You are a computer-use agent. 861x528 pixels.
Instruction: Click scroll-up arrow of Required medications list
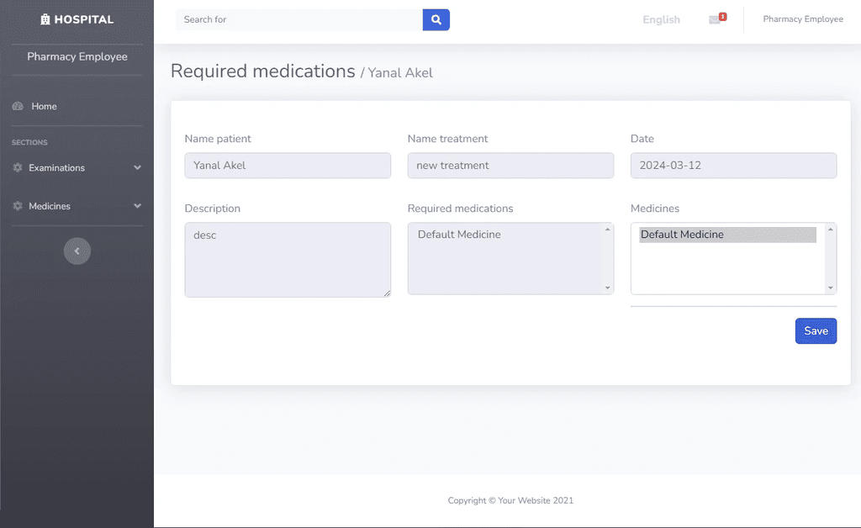tap(607, 230)
